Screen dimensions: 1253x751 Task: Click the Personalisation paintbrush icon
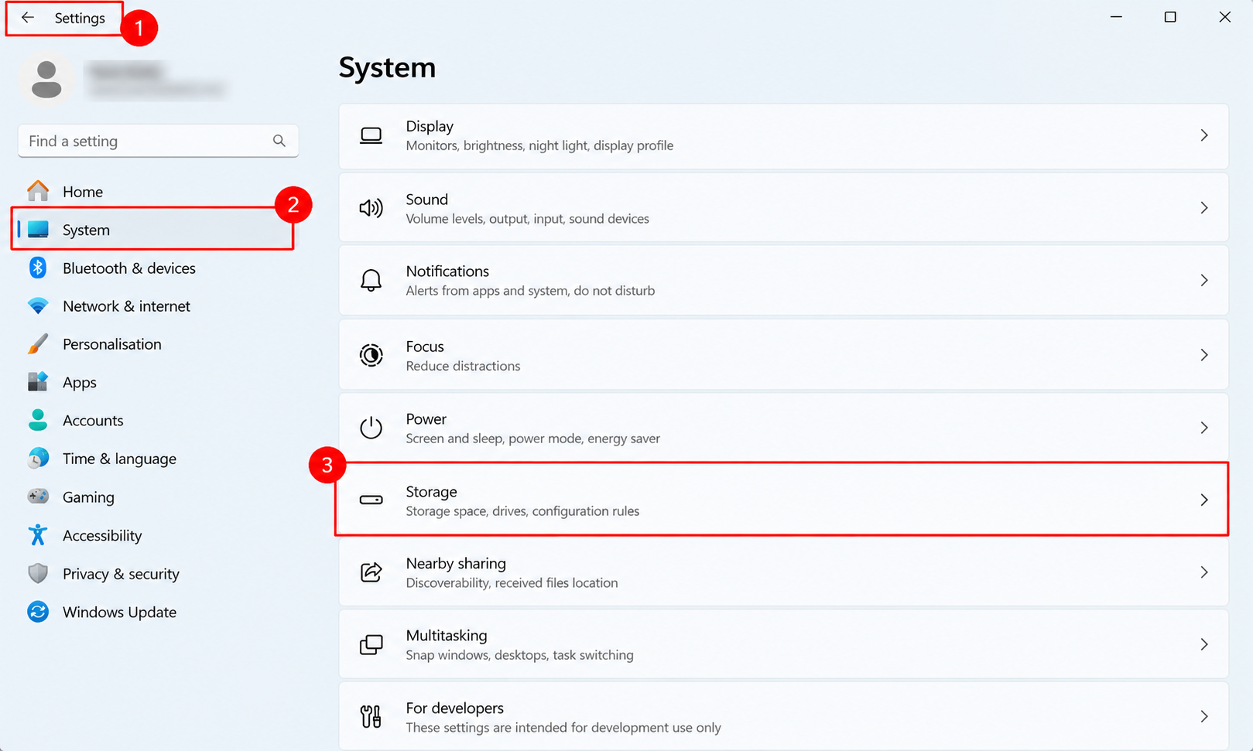(x=38, y=343)
